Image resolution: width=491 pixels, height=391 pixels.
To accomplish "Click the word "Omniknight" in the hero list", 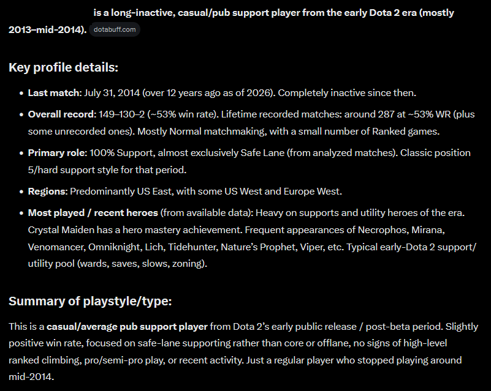I will click(x=113, y=247).
